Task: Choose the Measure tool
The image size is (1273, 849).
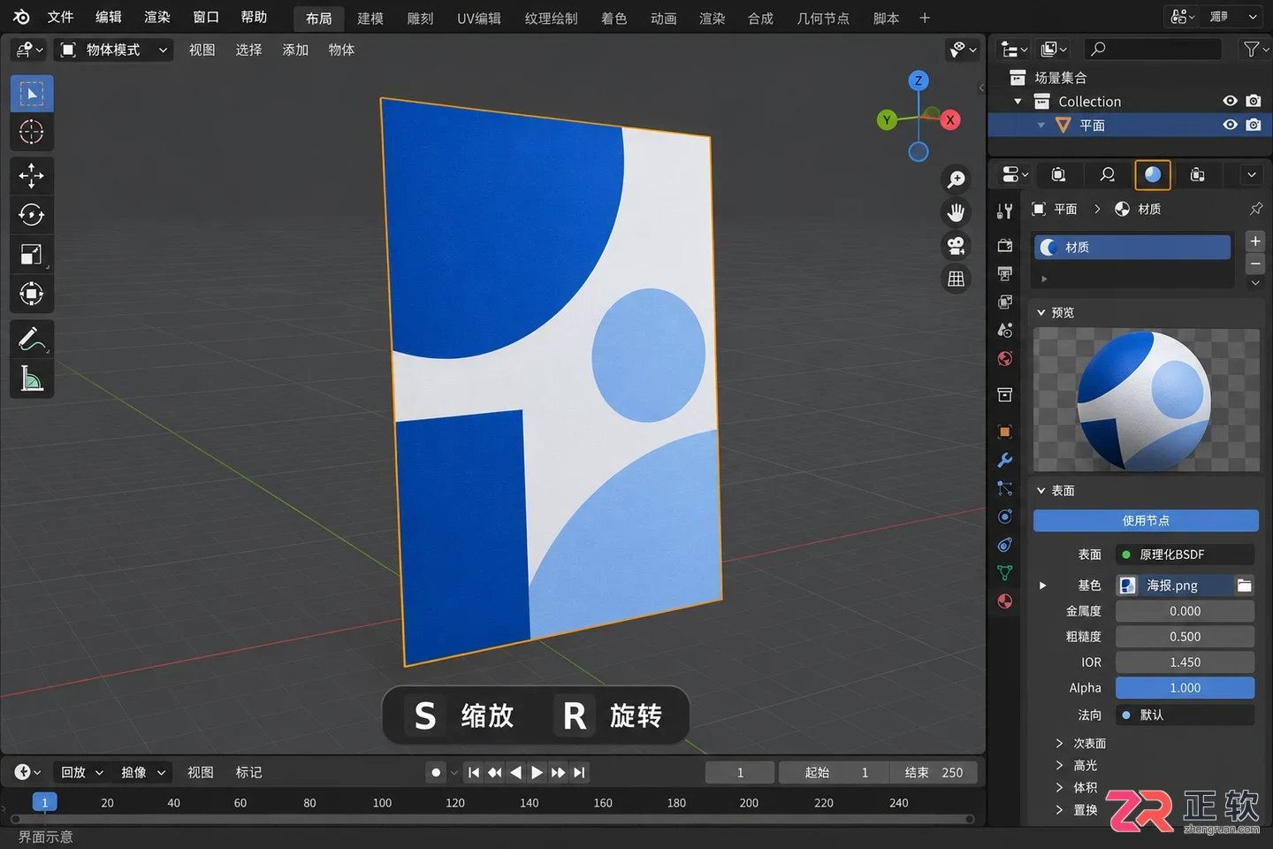Action: pos(32,379)
